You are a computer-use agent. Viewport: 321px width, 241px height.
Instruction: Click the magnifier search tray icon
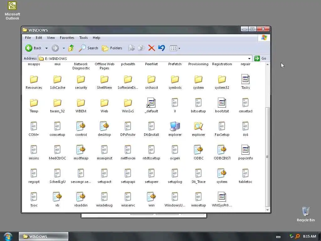[298, 236]
